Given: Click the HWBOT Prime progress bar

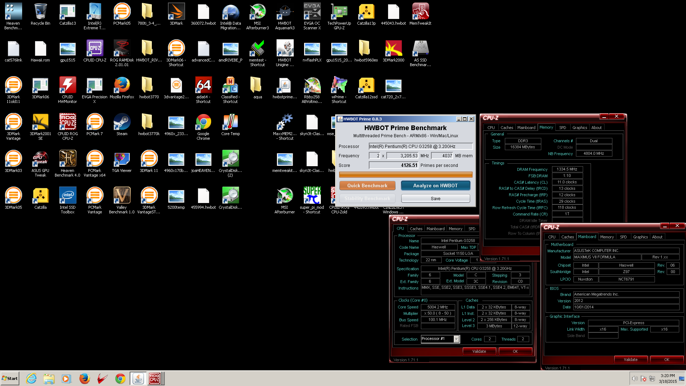Looking at the screenshot, I should (406, 175).
